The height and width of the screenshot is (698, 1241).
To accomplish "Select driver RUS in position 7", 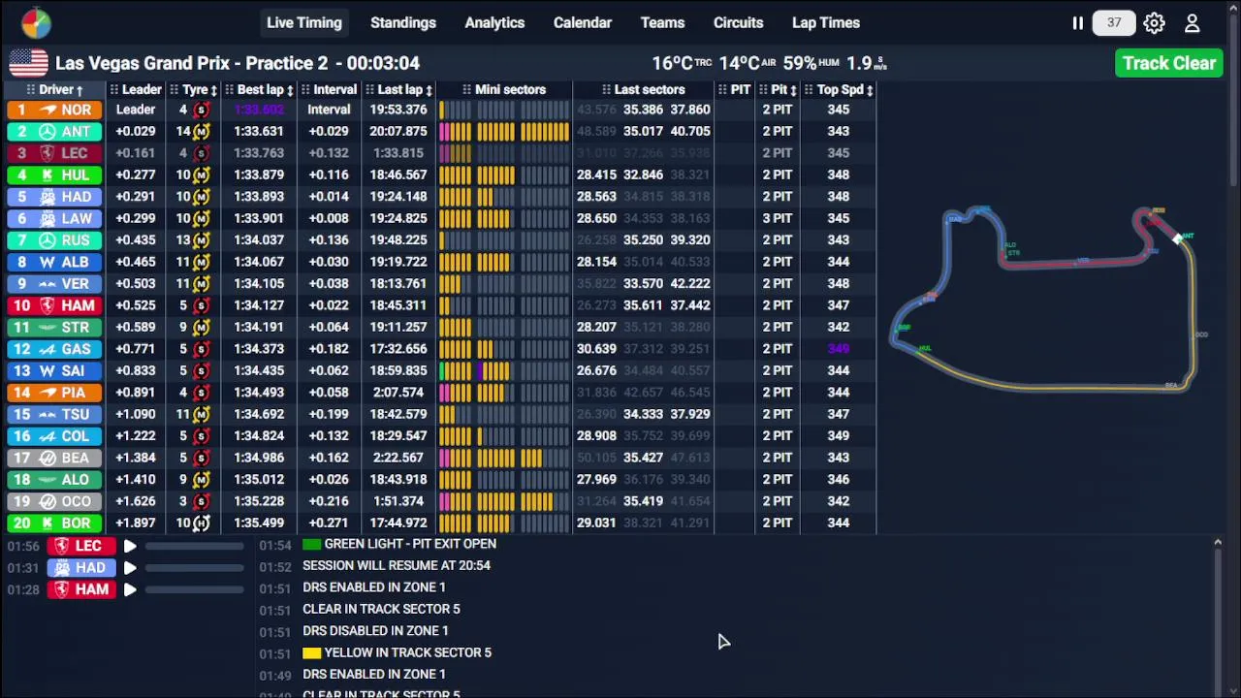I will [55, 240].
